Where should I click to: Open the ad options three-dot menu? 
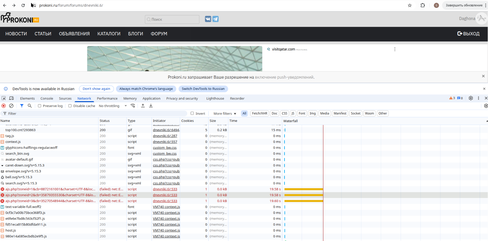[395, 49]
